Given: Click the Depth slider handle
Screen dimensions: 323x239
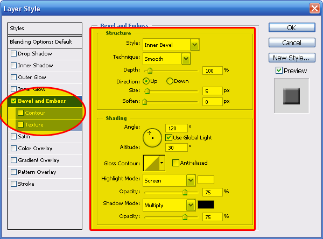Looking at the screenshot, I should (150, 70).
